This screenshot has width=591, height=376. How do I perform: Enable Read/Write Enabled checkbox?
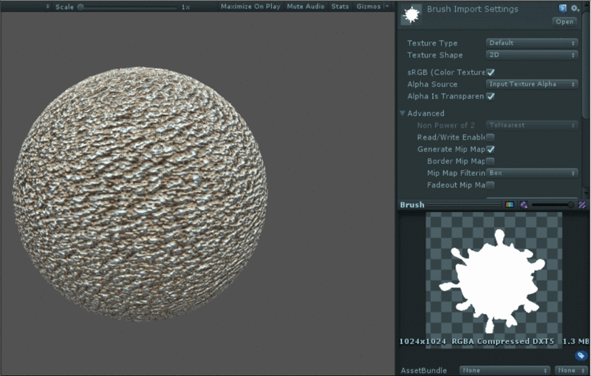coord(490,137)
